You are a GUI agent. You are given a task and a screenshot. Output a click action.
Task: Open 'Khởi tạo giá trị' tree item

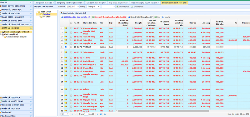coord(11,34)
